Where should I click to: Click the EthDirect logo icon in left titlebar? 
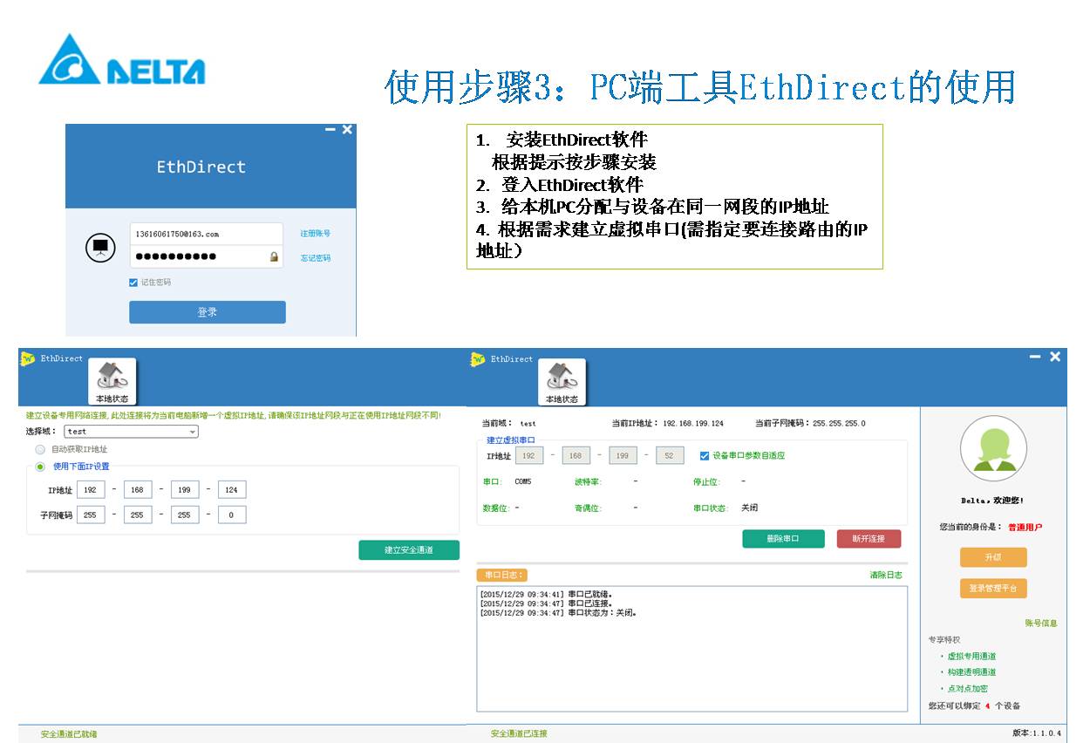27,359
